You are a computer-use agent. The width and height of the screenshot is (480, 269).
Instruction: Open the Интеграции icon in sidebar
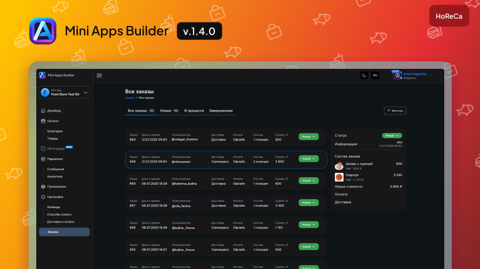click(43, 148)
